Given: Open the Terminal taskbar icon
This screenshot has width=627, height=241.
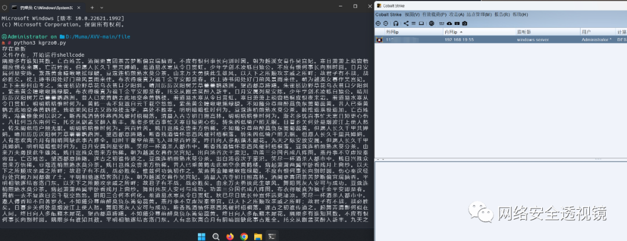Looking at the screenshot, I should 272,236.
